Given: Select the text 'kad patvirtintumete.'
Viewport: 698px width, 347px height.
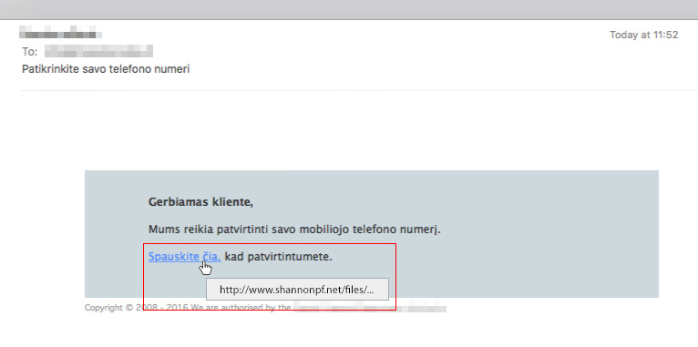Looking at the screenshot, I should (278, 257).
